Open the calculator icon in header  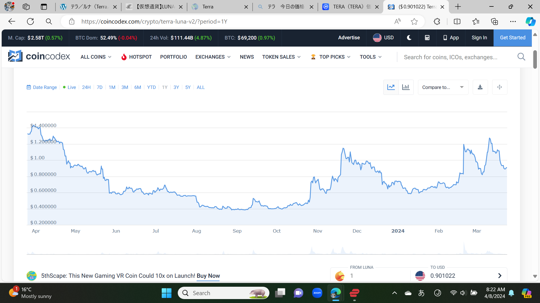click(427, 38)
